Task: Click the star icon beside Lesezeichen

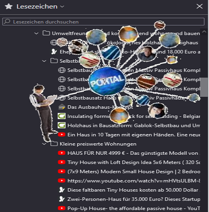Action: (x=8, y=6)
